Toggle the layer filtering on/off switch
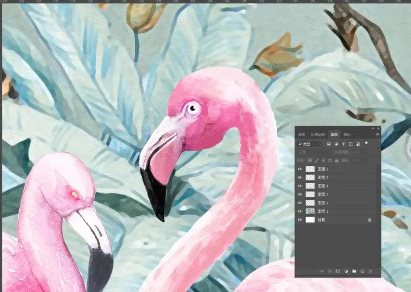411x292 pixels. tap(366, 143)
